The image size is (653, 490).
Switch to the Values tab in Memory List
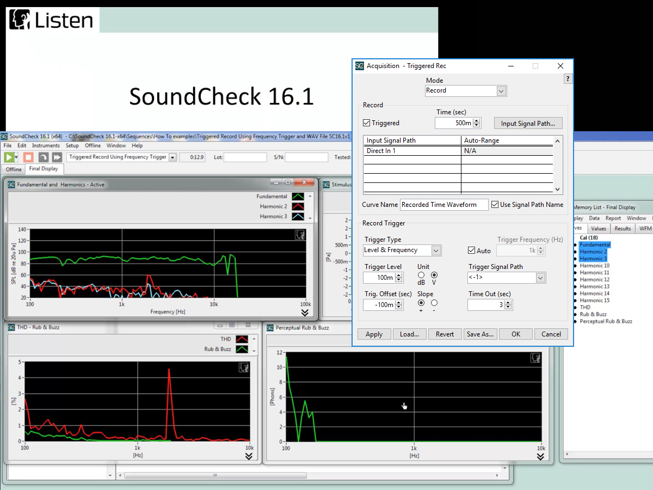599,228
